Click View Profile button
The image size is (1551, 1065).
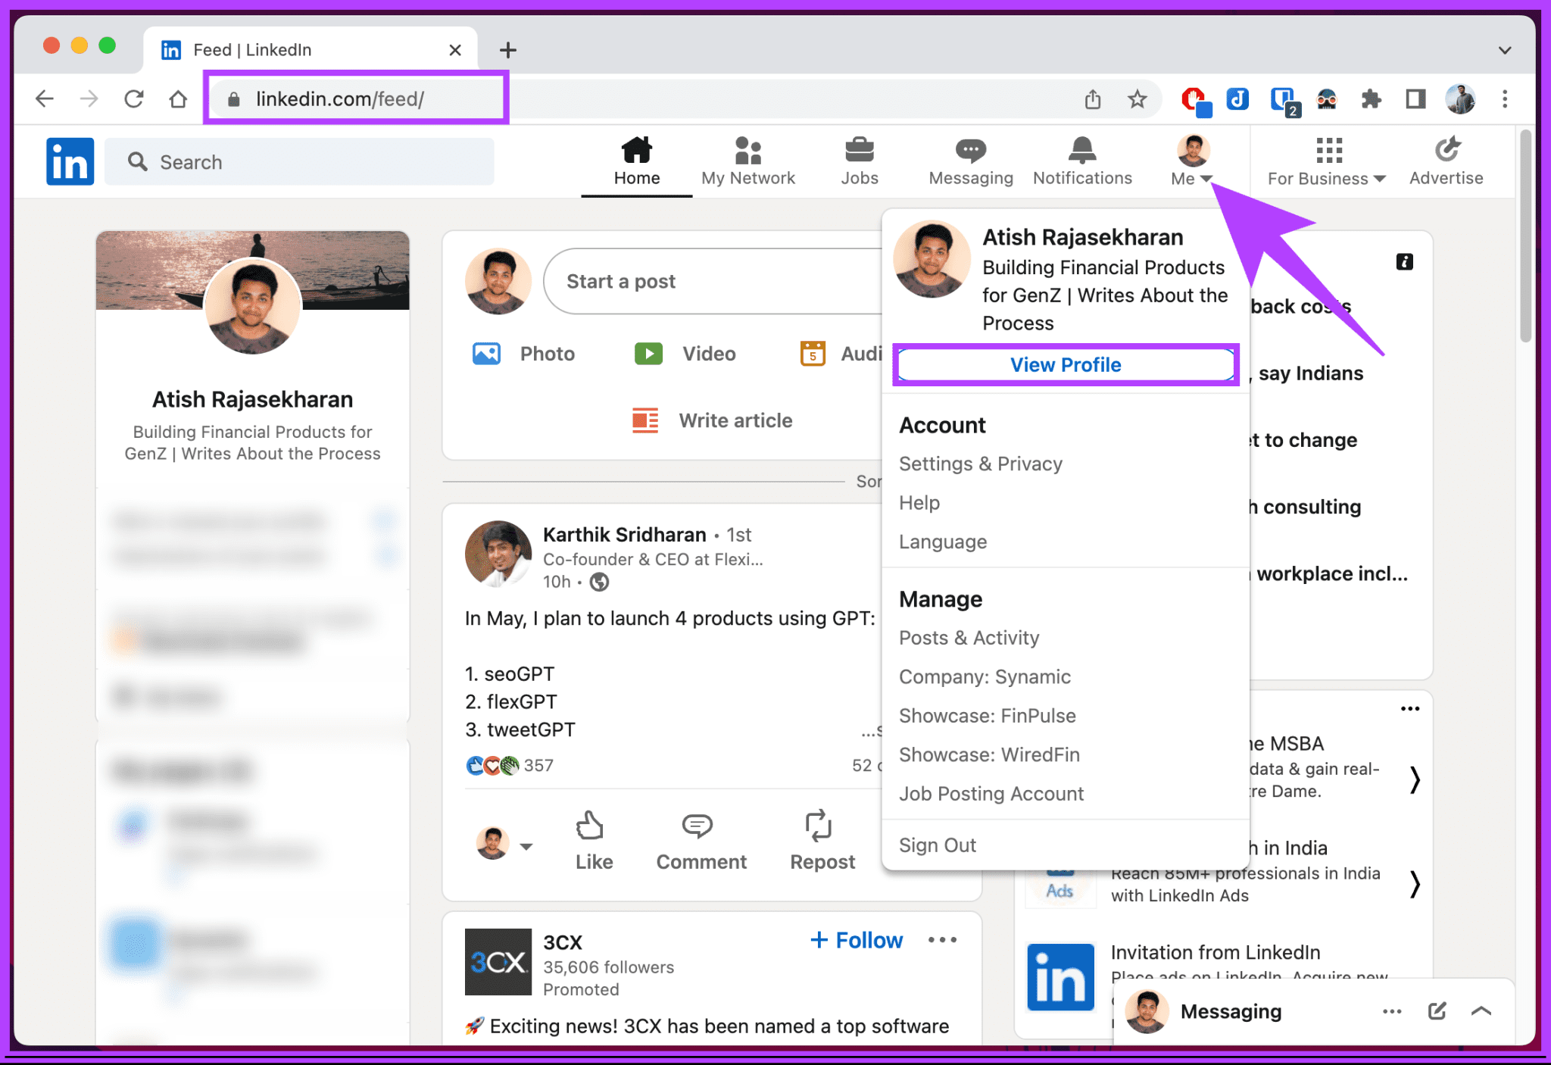click(1066, 364)
